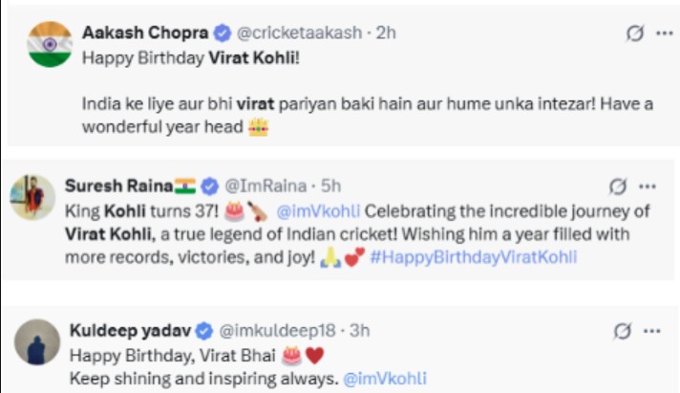Click the Aakash Chopra display name
Viewport: 680px width, 393px height.
[143, 33]
